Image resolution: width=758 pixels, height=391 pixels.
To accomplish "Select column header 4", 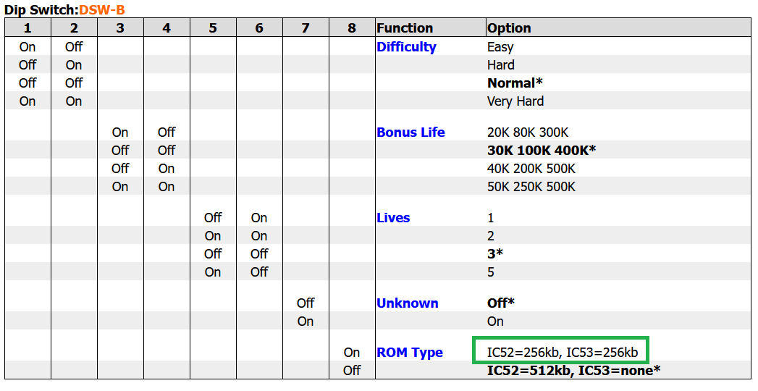I will (x=167, y=28).
